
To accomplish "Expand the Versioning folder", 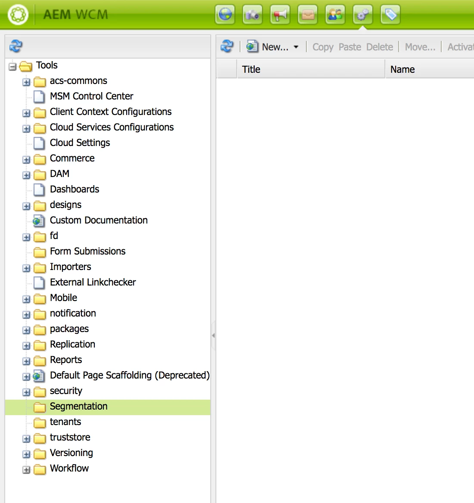I will click(x=26, y=454).
